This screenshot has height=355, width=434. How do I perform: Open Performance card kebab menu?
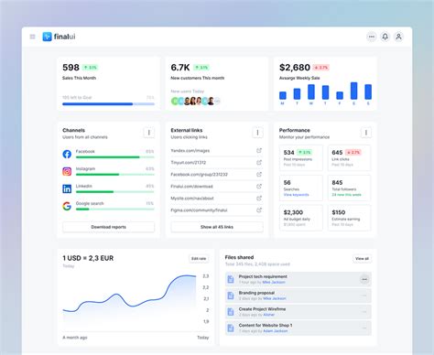tap(366, 133)
